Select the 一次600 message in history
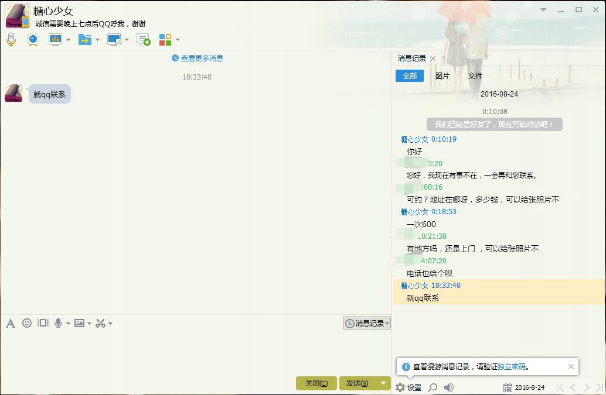Image resolution: width=606 pixels, height=395 pixels. point(421,224)
